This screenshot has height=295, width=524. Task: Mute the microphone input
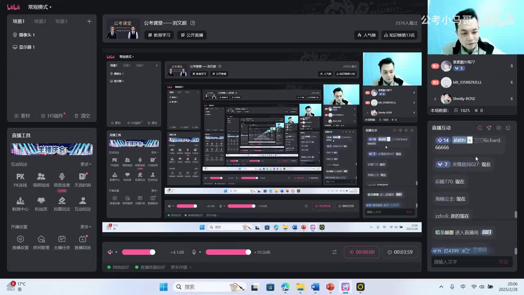click(194, 252)
